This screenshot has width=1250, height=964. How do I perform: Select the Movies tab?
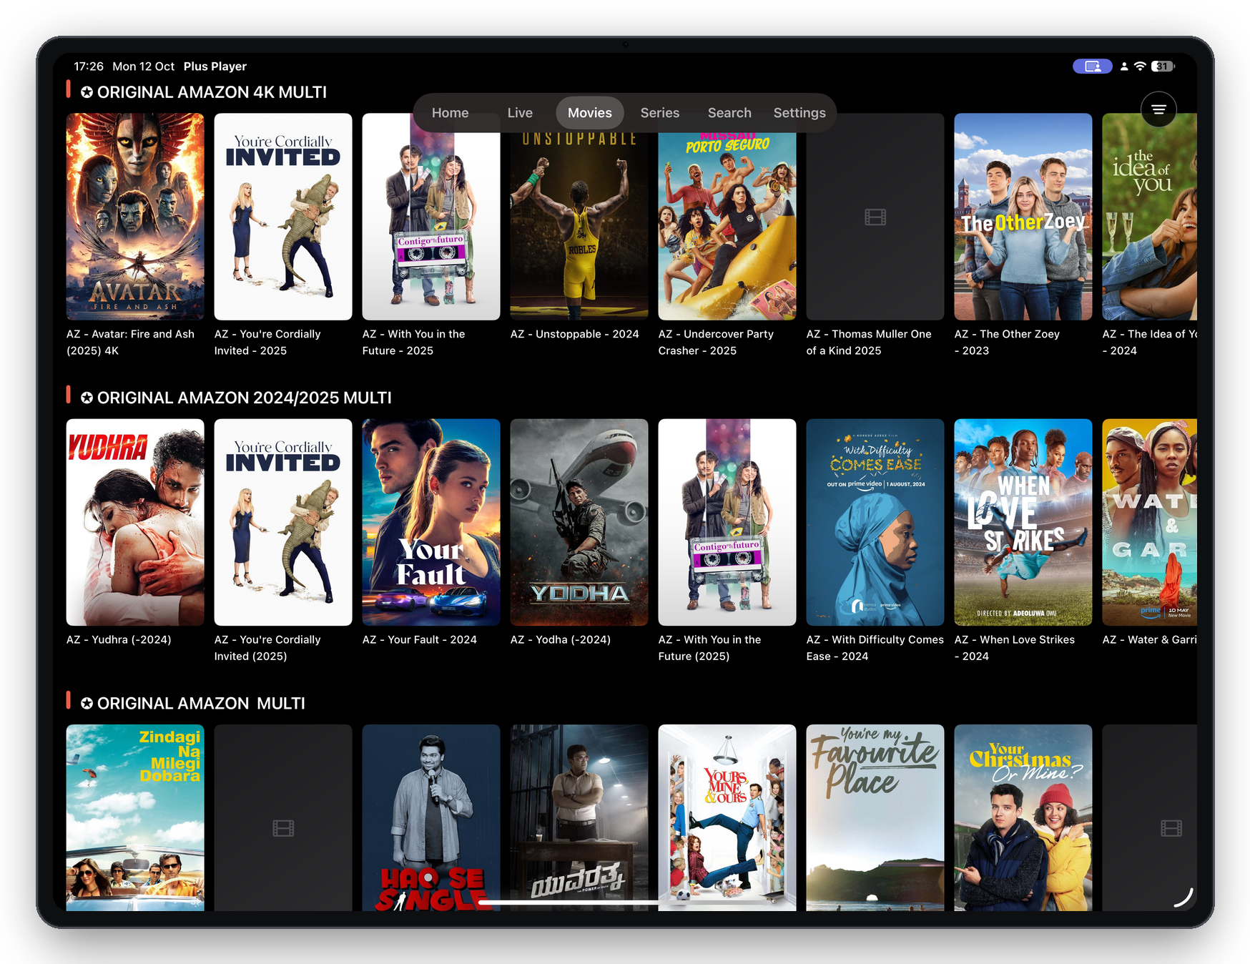pyautogui.click(x=590, y=113)
